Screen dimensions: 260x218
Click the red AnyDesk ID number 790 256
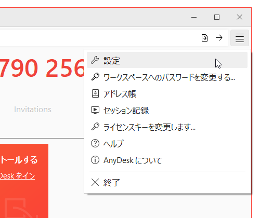(x=42, y=68)
